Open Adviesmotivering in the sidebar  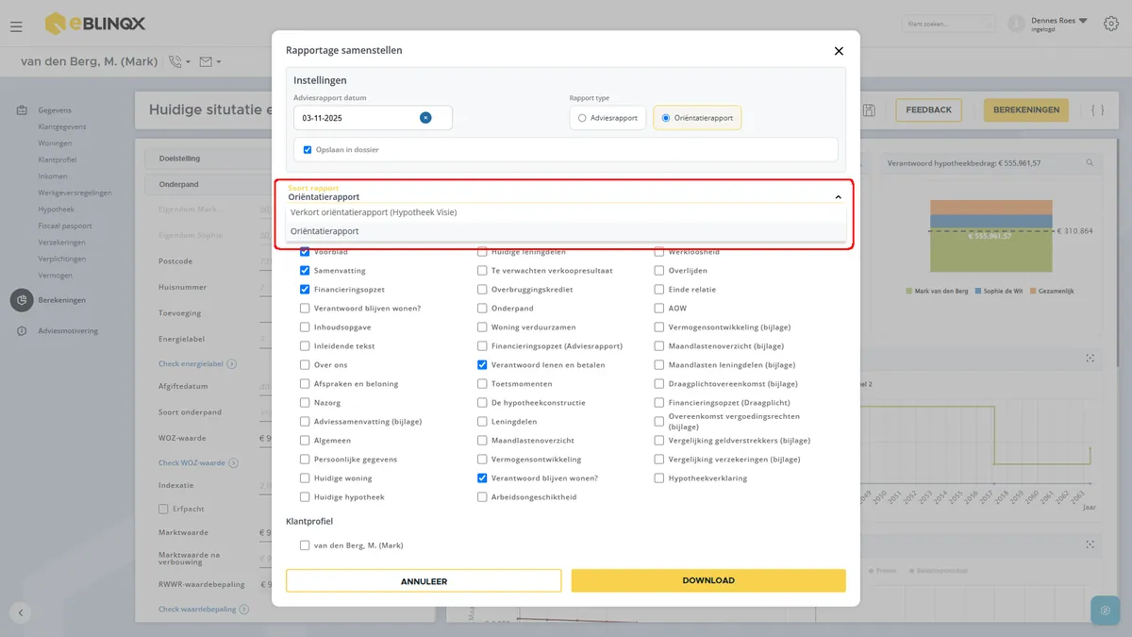68,331
